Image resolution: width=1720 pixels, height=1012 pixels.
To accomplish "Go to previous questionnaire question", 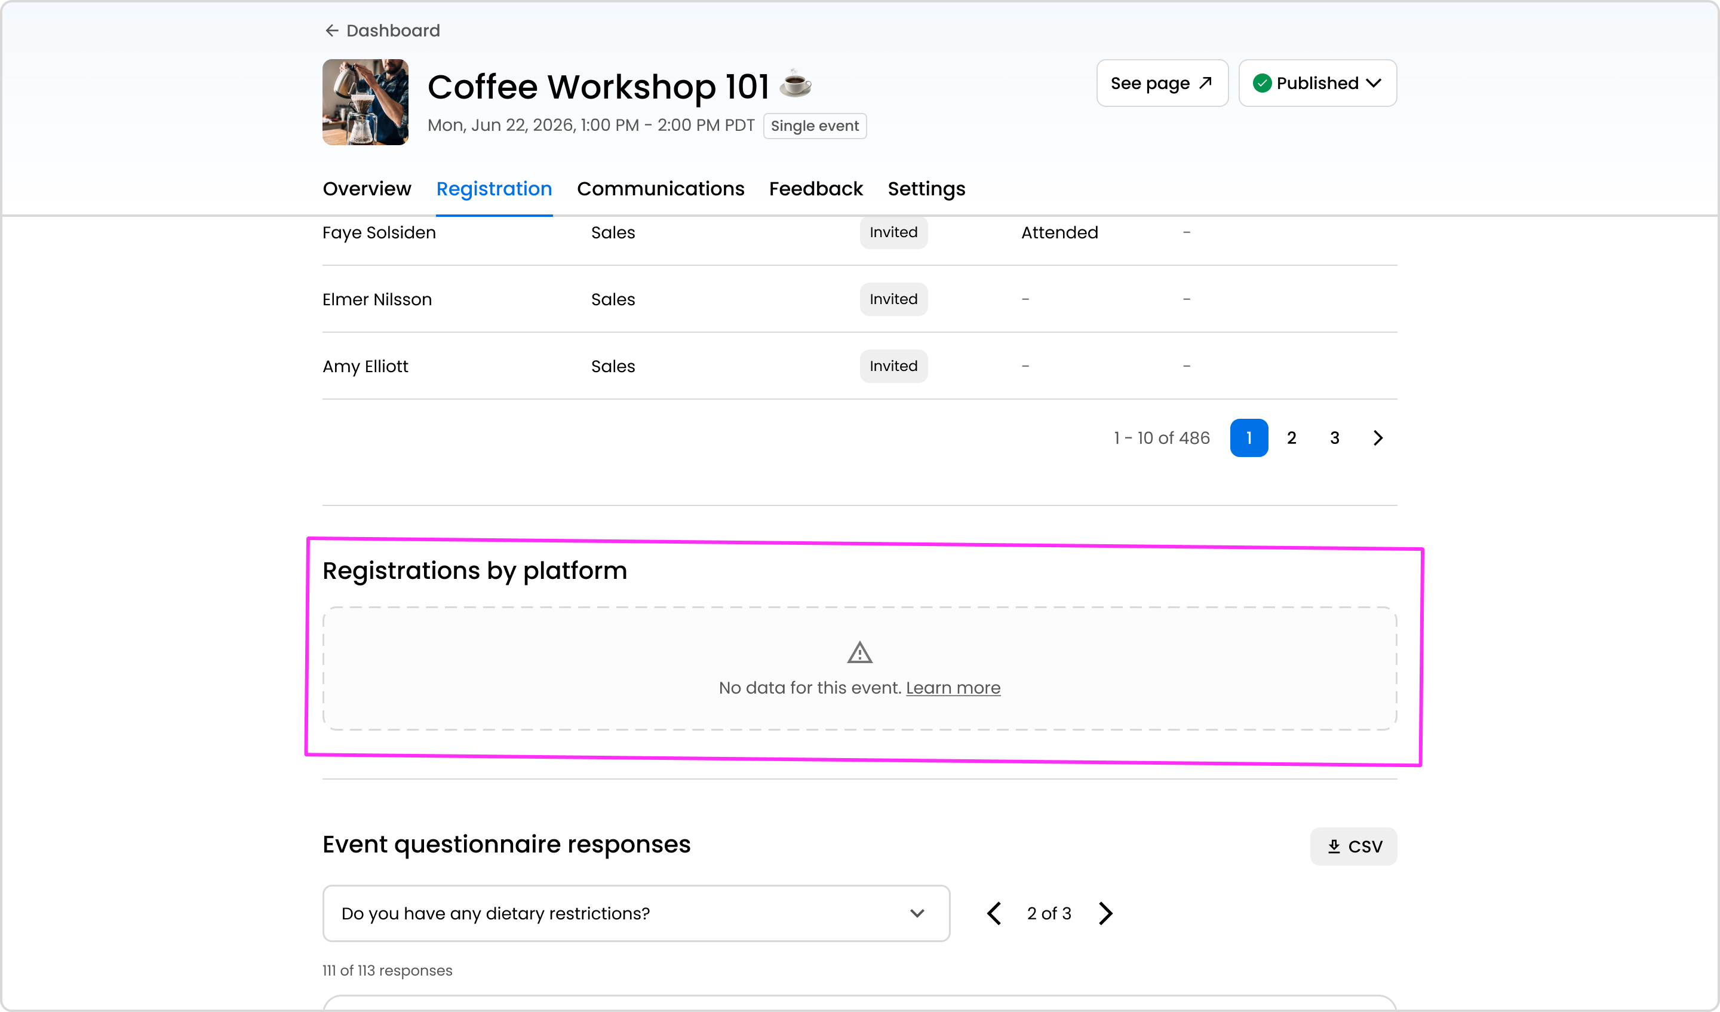I will click(994, 913).
